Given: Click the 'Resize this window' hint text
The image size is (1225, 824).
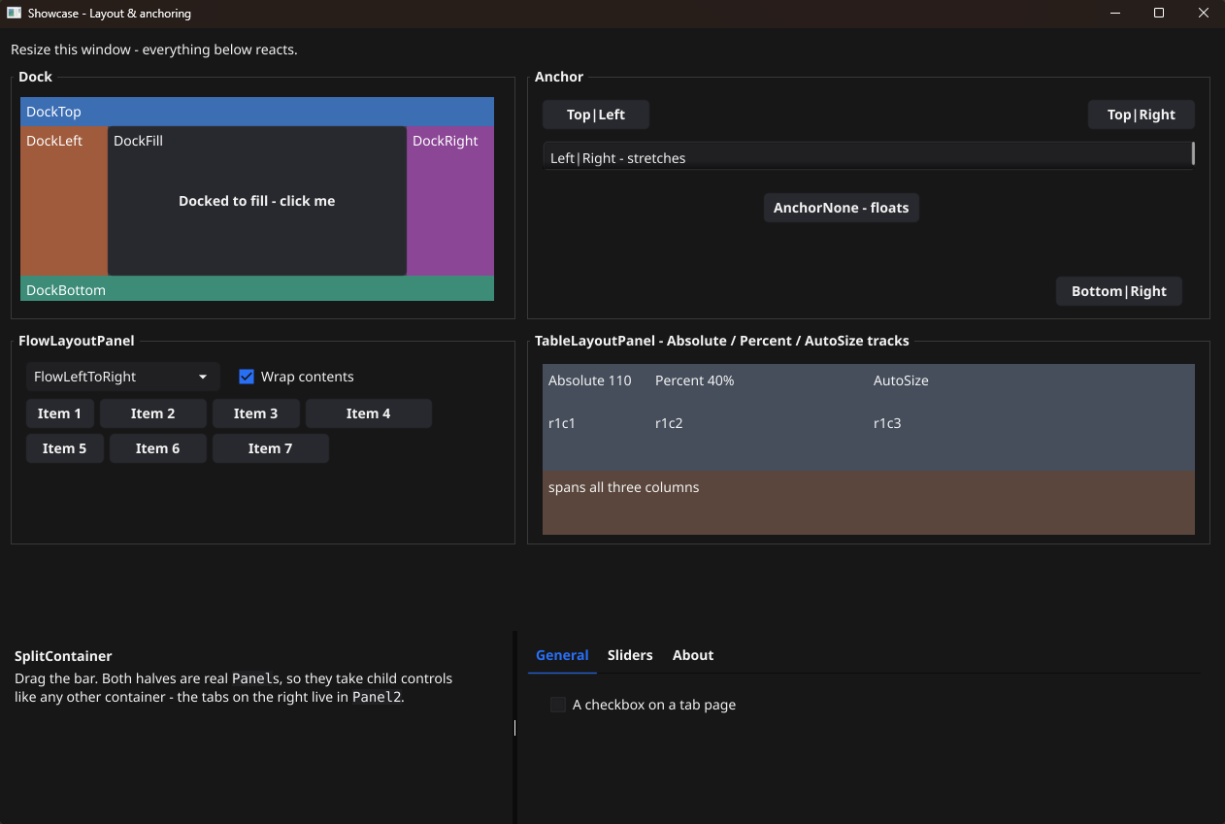Looking at the screenshot, I should click(x=154, y=49).
